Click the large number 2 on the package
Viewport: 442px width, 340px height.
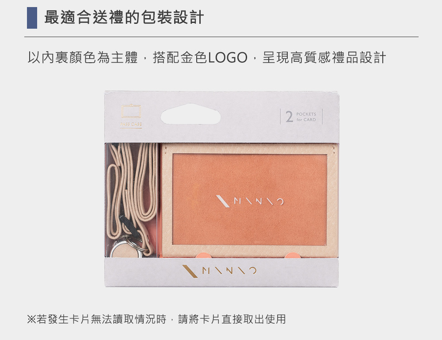(289, 117)
